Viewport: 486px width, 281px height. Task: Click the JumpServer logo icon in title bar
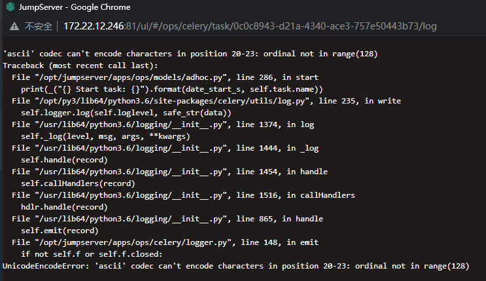[x=10, y=7]
